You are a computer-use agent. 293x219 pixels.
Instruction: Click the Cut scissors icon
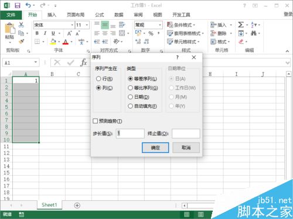coord(21,25)
